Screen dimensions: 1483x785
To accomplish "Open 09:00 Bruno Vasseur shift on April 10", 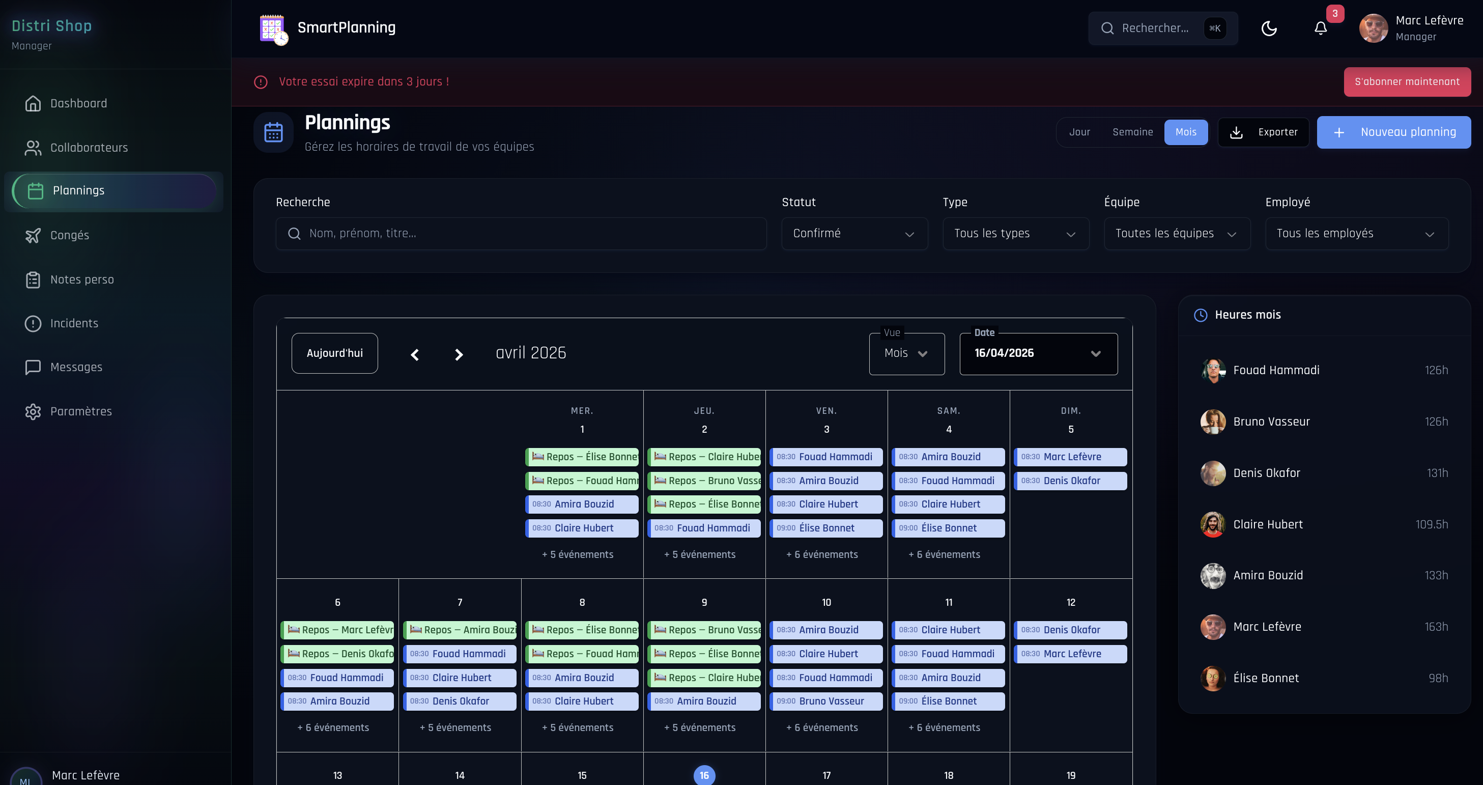I will pyautogui.click(x=826, y=702).
